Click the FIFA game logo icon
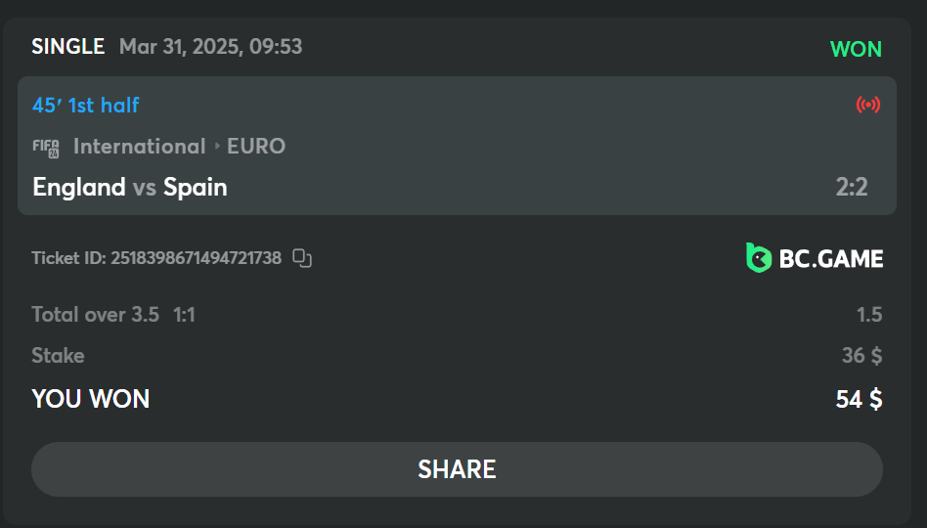The height and width of the screenshot is (528, 927). (x=46, y=148)
